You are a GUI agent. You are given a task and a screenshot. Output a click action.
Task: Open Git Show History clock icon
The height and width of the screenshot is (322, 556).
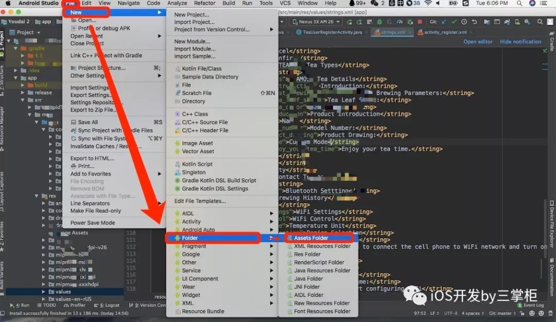point(464,22)
